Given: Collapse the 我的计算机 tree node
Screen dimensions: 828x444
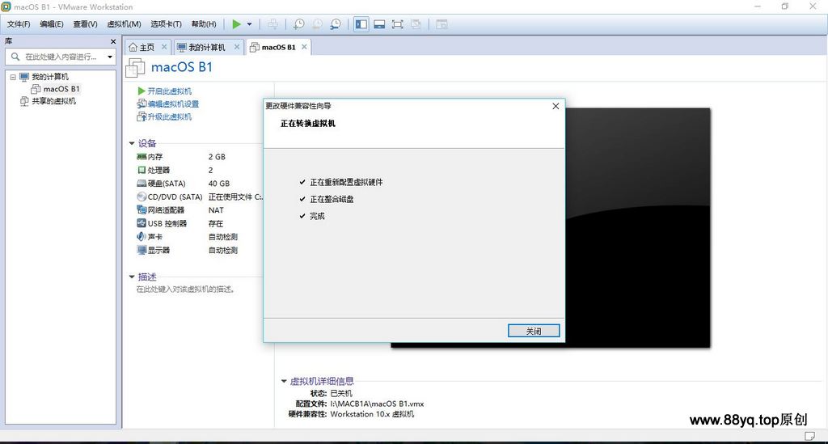Looking at the screenshot, I should click(x=13, y=77).
